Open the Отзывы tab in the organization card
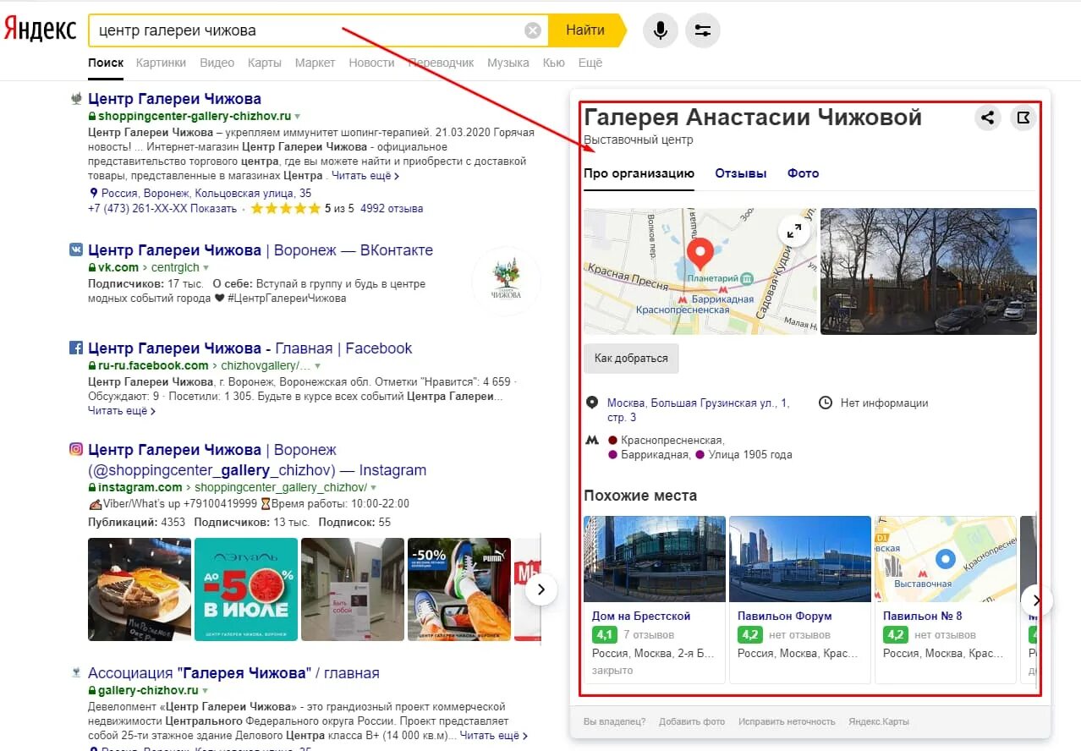Viewport: 1081px width, 751px height. pyautogui.click(x=740, y=173)
